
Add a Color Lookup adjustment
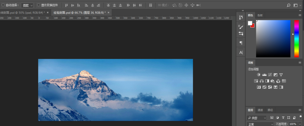pyautogui.click(x=284, y=81)
